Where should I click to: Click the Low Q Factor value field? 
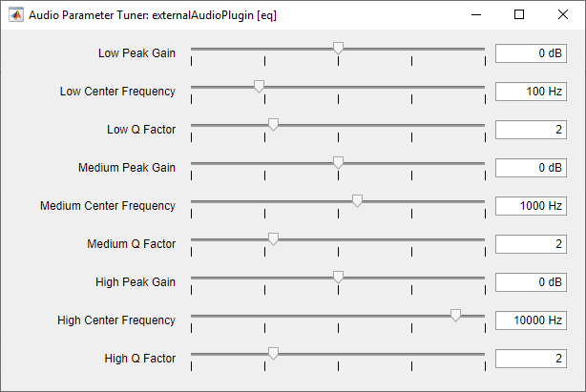(x=532, y=130)
